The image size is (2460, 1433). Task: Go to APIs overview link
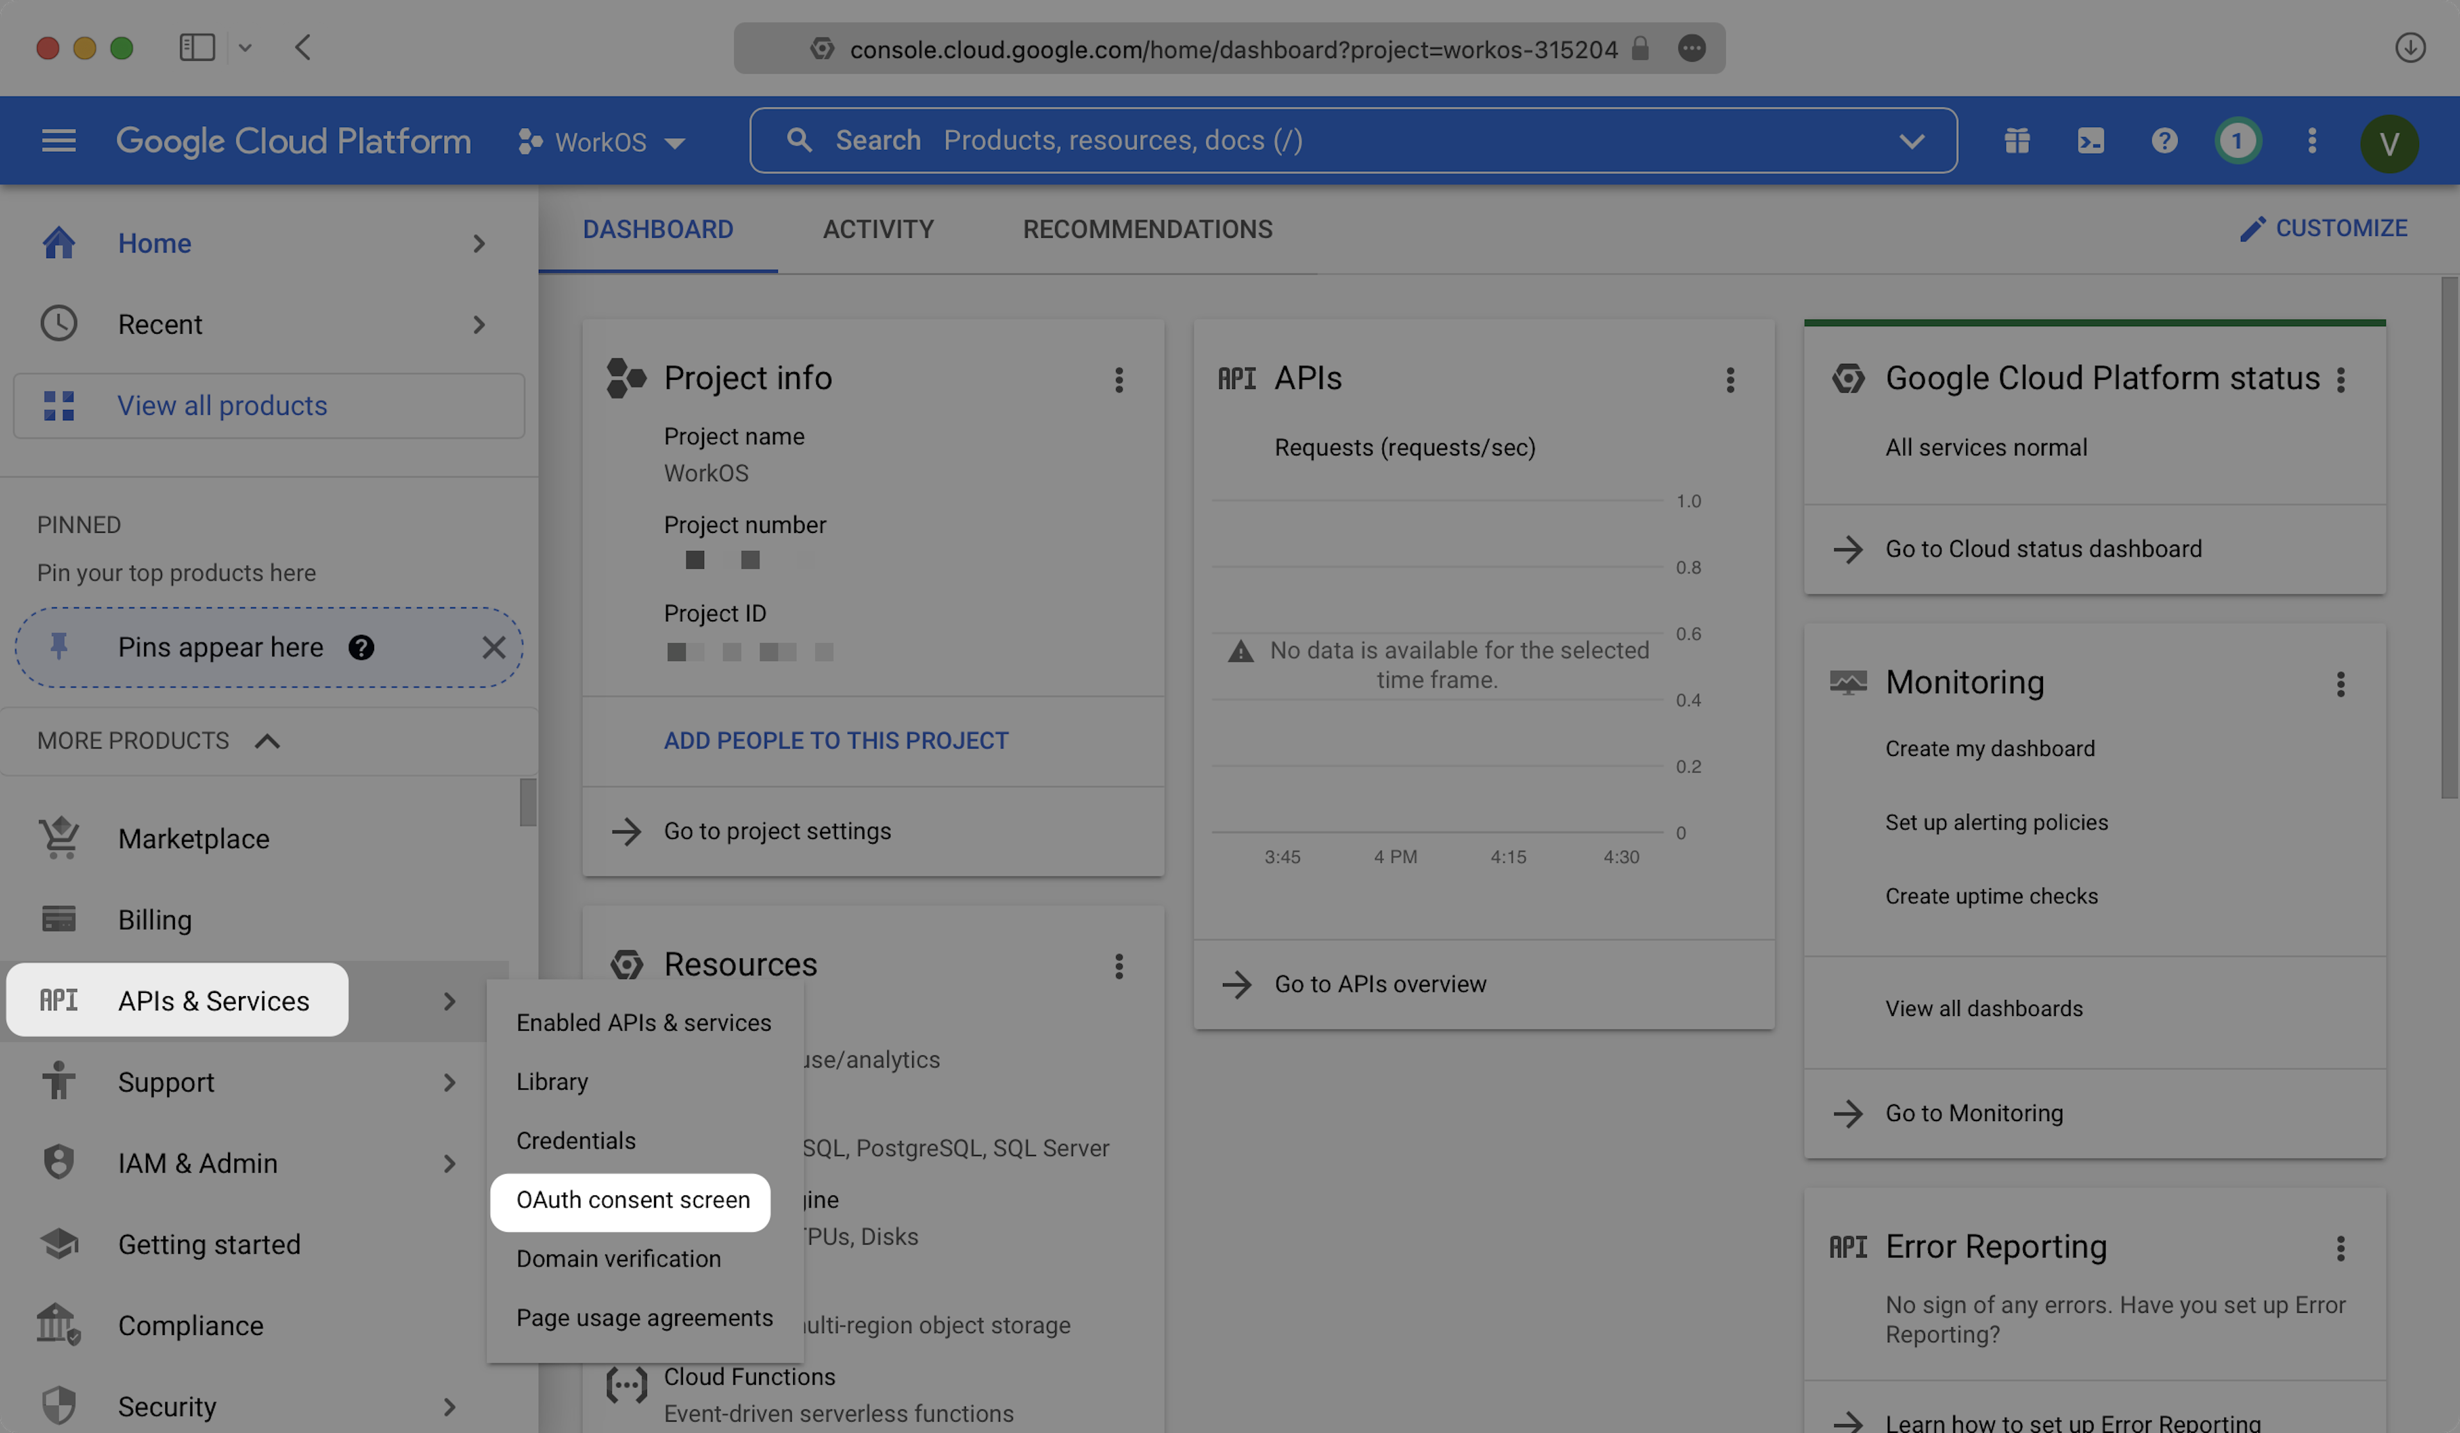click(x=1379, y=983)
